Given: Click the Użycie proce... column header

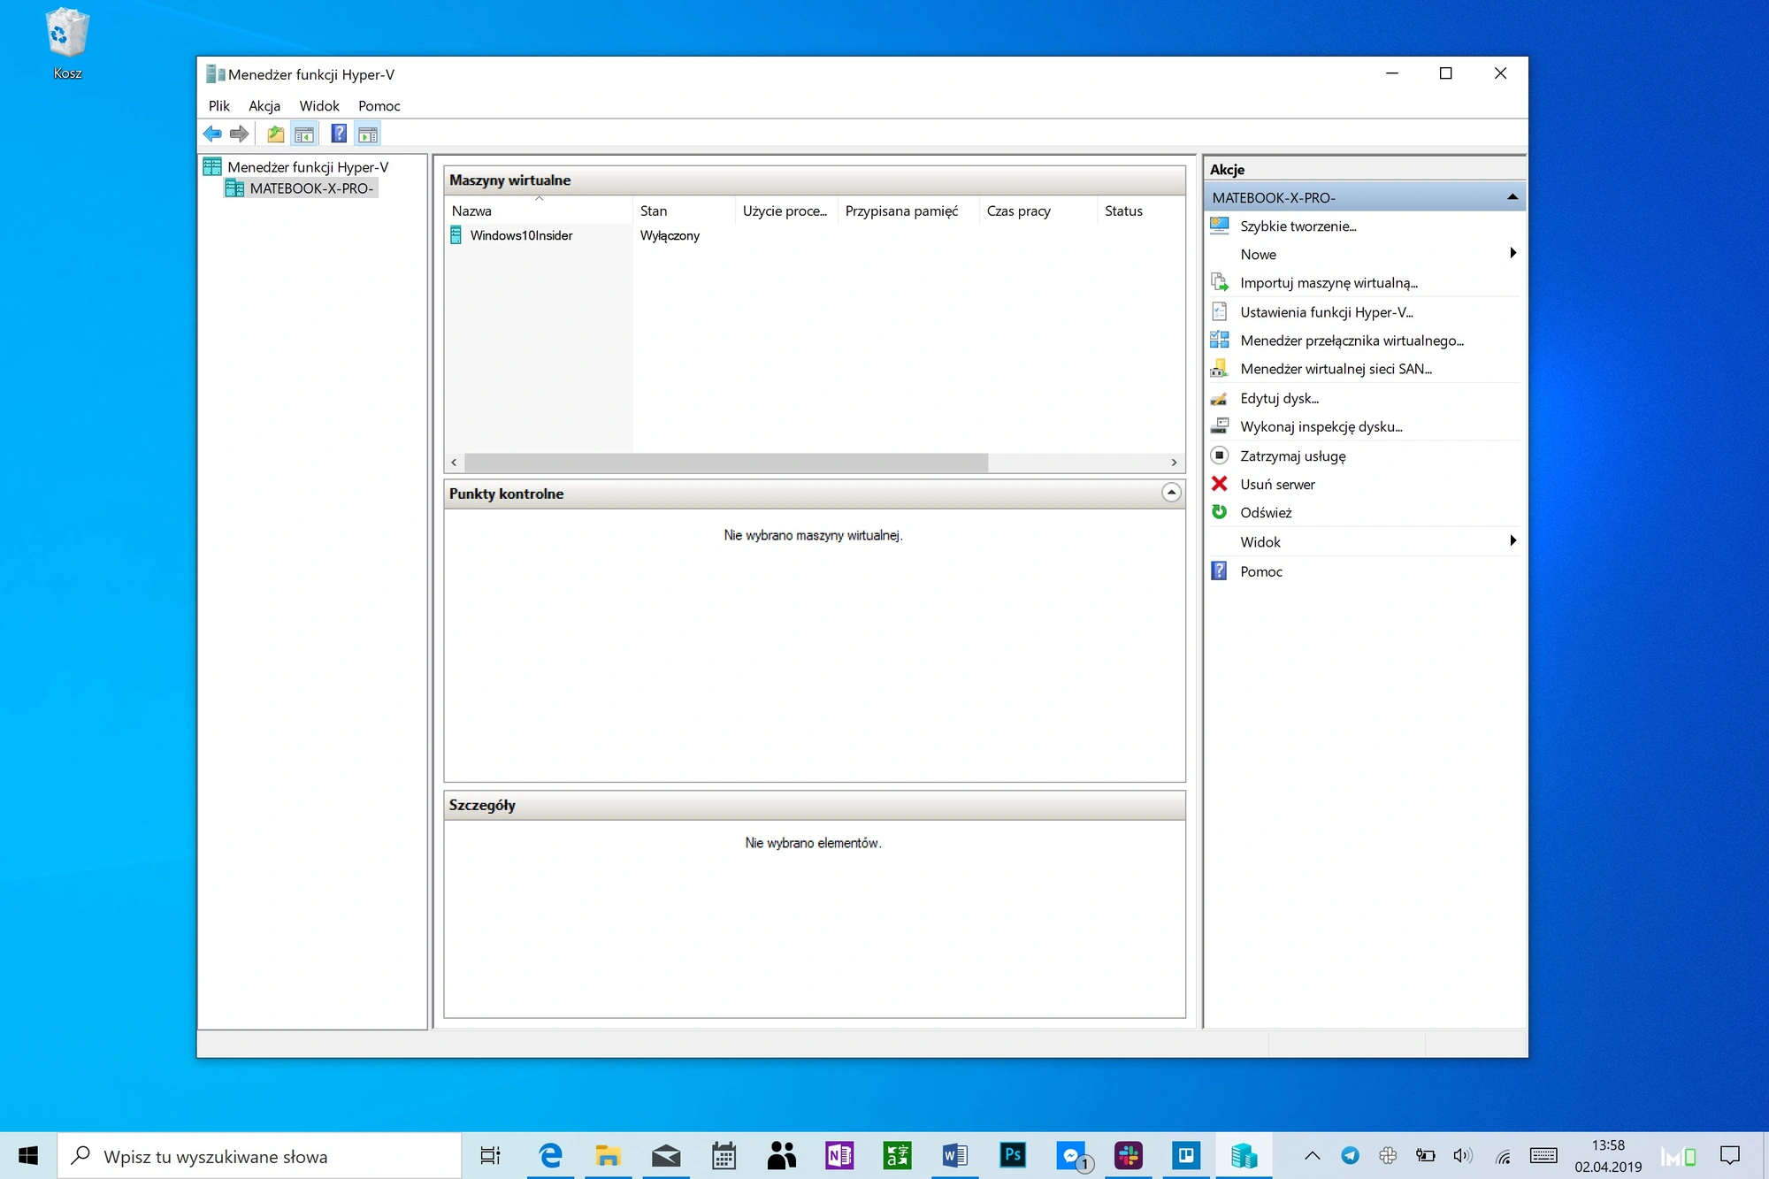Looking at the screenshot, I should (785, 211).
